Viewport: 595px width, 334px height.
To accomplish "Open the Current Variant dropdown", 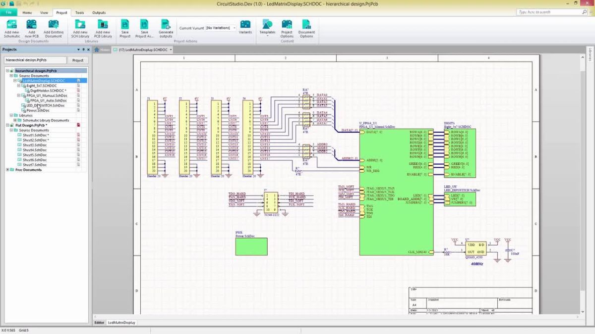I will (233, 28).
